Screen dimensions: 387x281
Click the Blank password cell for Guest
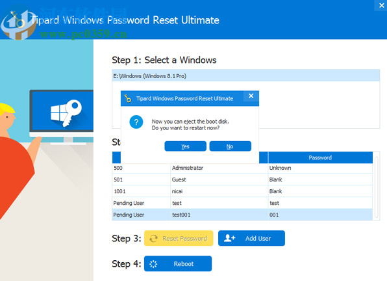point(320,180)
